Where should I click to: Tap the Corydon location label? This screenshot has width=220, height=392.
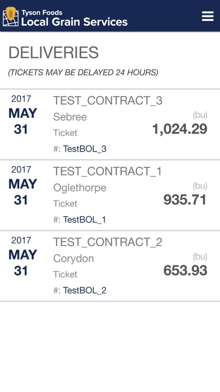click(74, 259)
